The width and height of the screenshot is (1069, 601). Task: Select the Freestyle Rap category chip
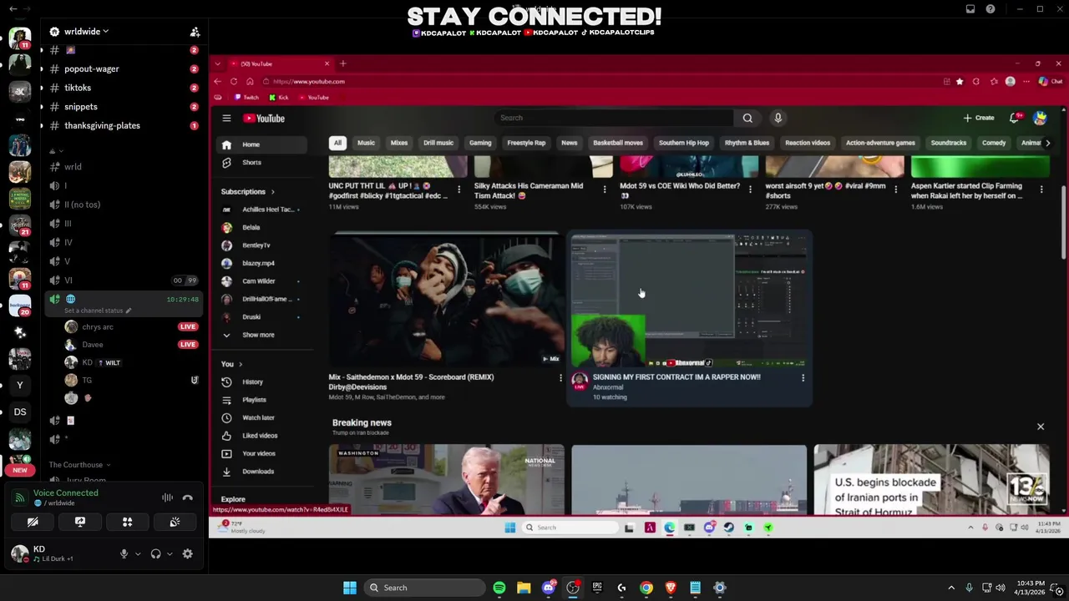(526, 143)
